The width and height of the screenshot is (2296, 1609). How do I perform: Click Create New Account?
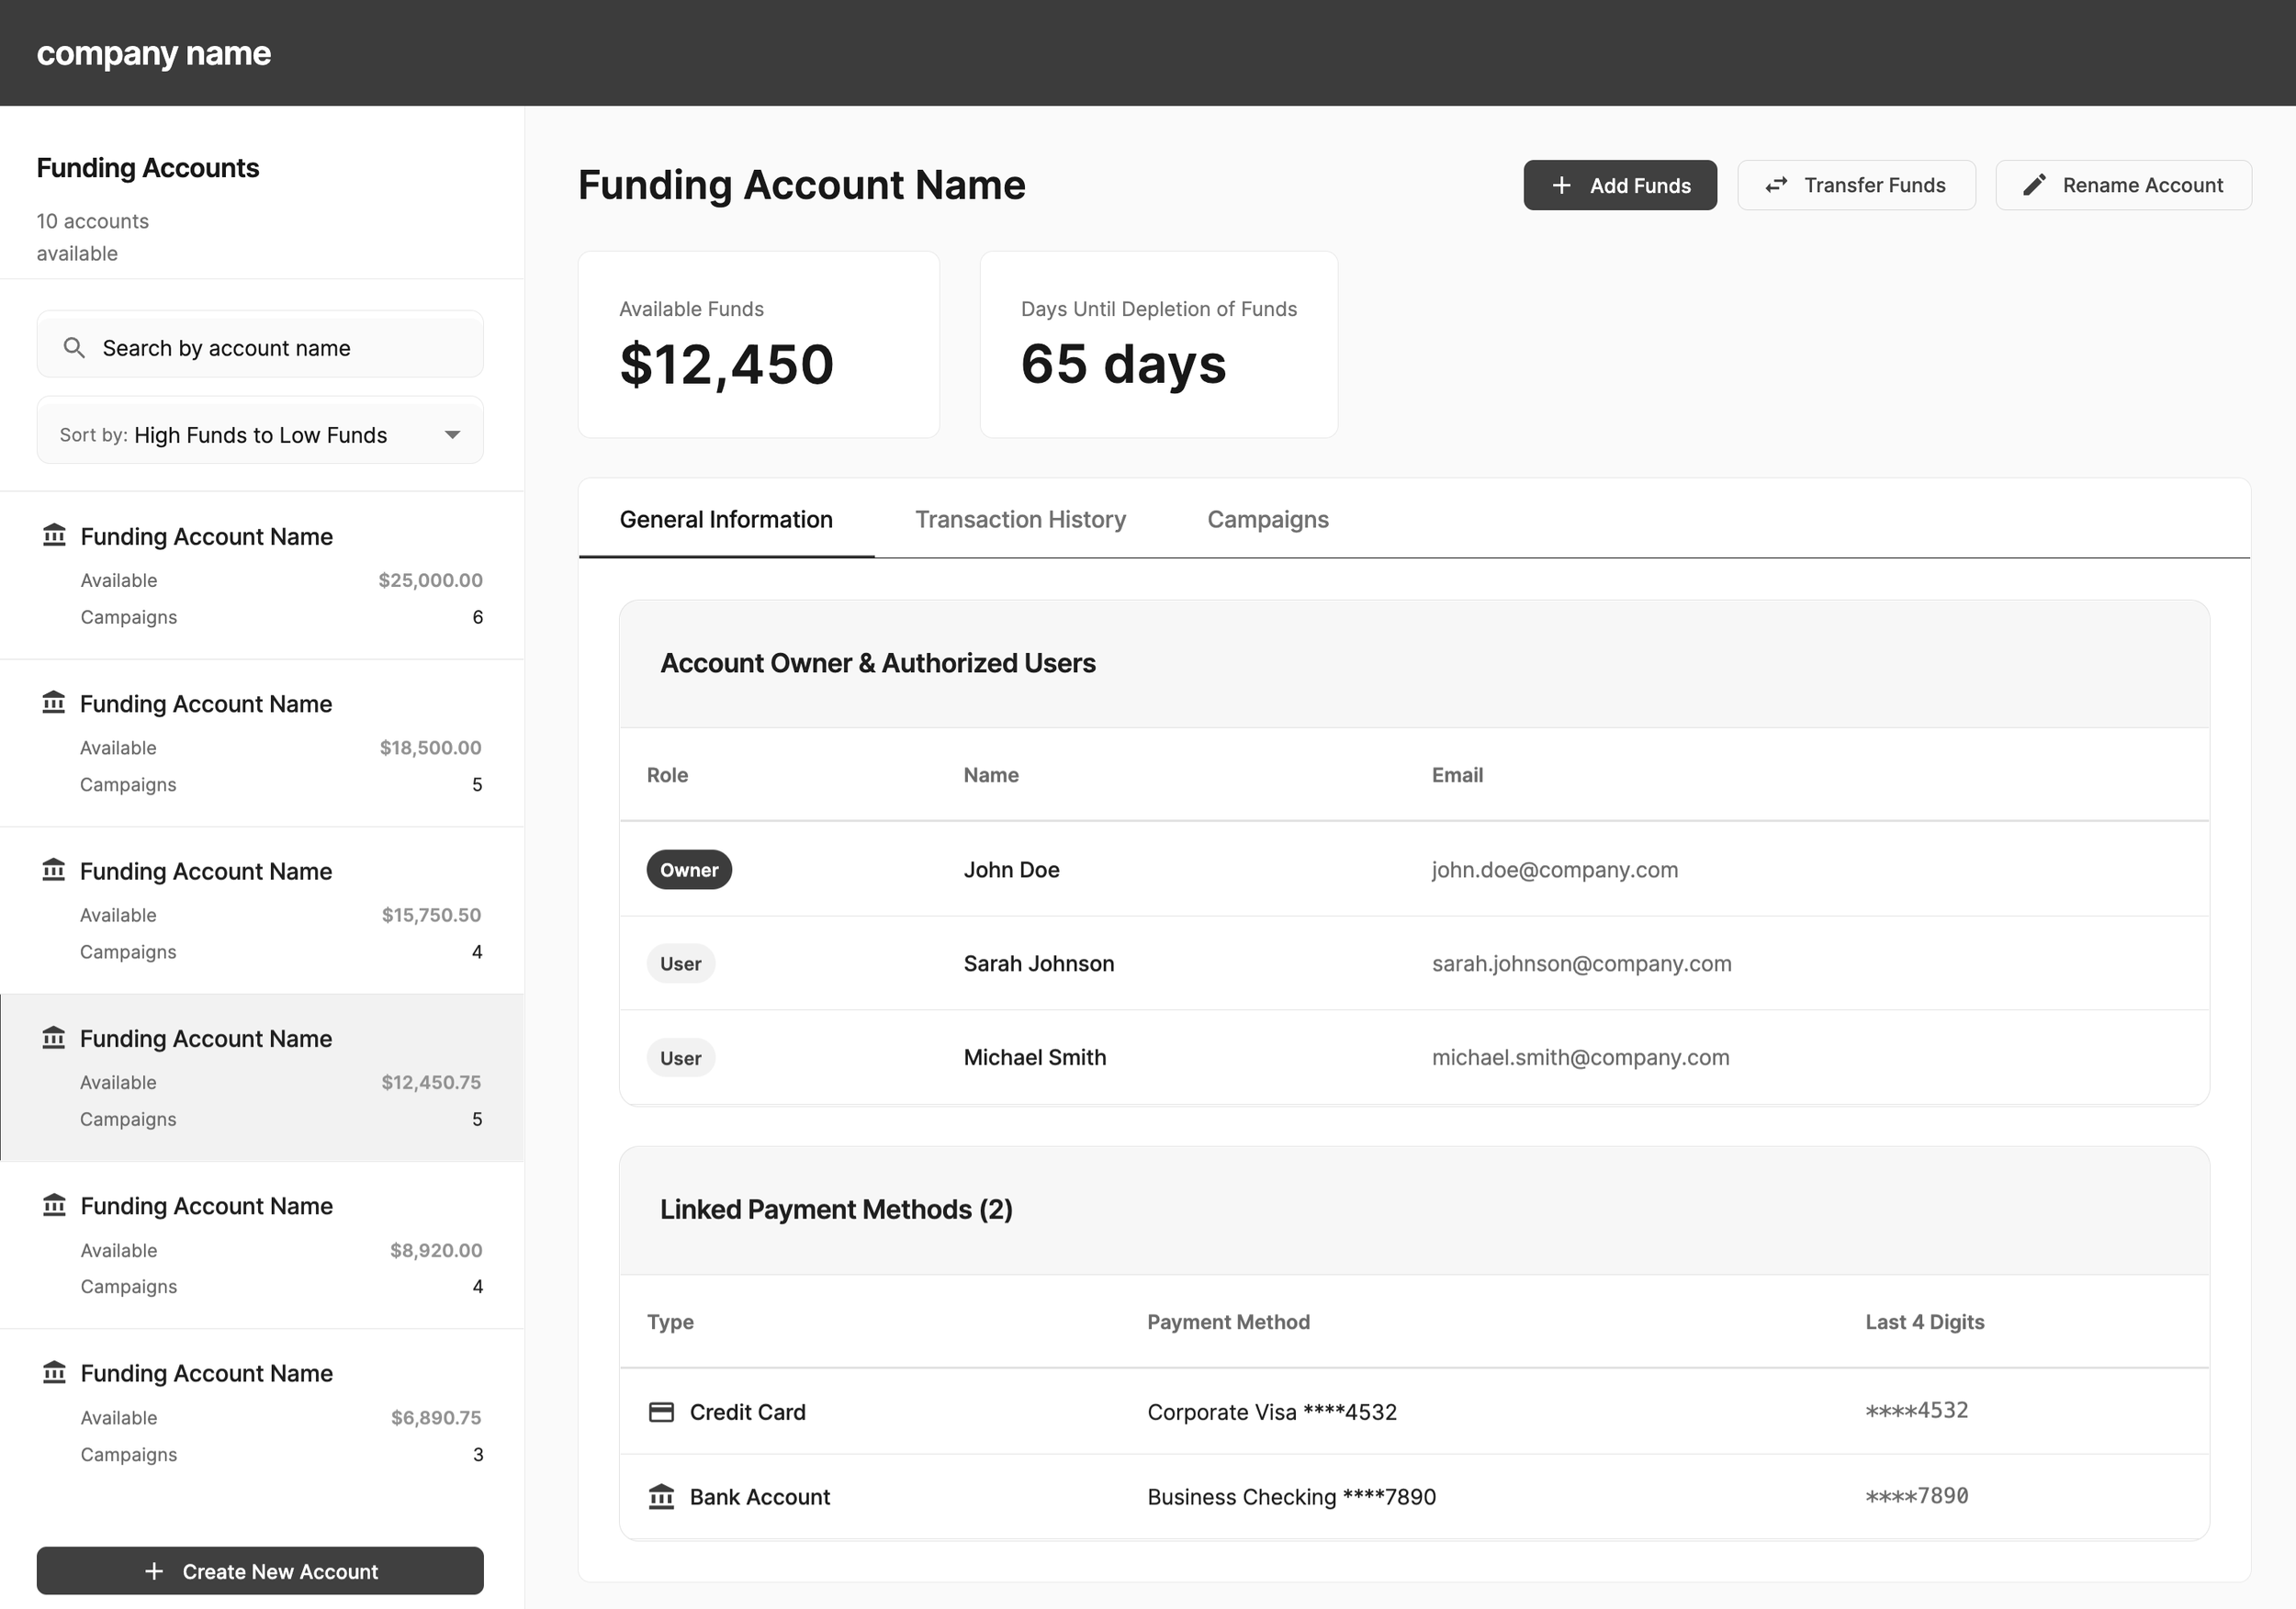click(x=259, y=1571)
